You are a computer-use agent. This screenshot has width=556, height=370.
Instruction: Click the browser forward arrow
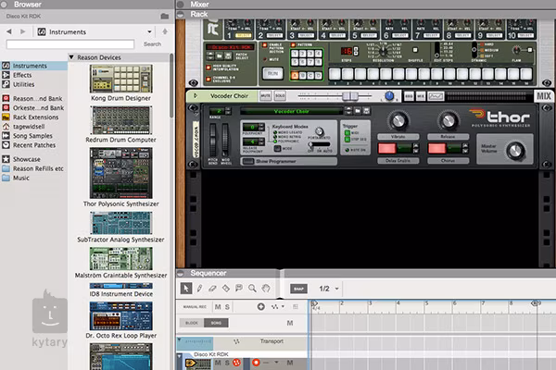pyautogui.click(x=22, y=31)
